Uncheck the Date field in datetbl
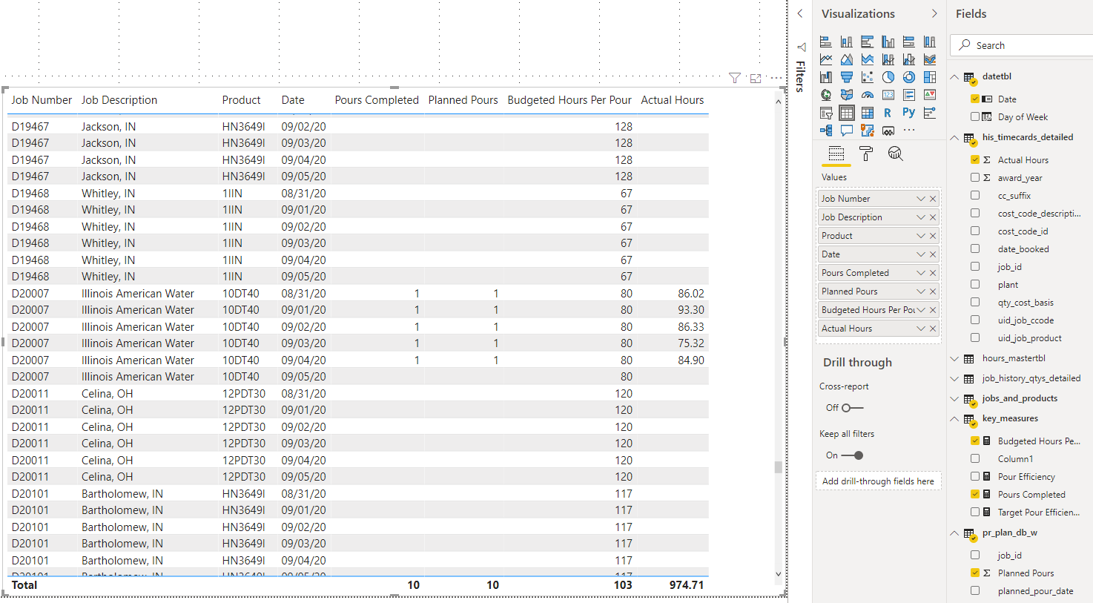The image size is (1093, 603). [x=975, y=99]
